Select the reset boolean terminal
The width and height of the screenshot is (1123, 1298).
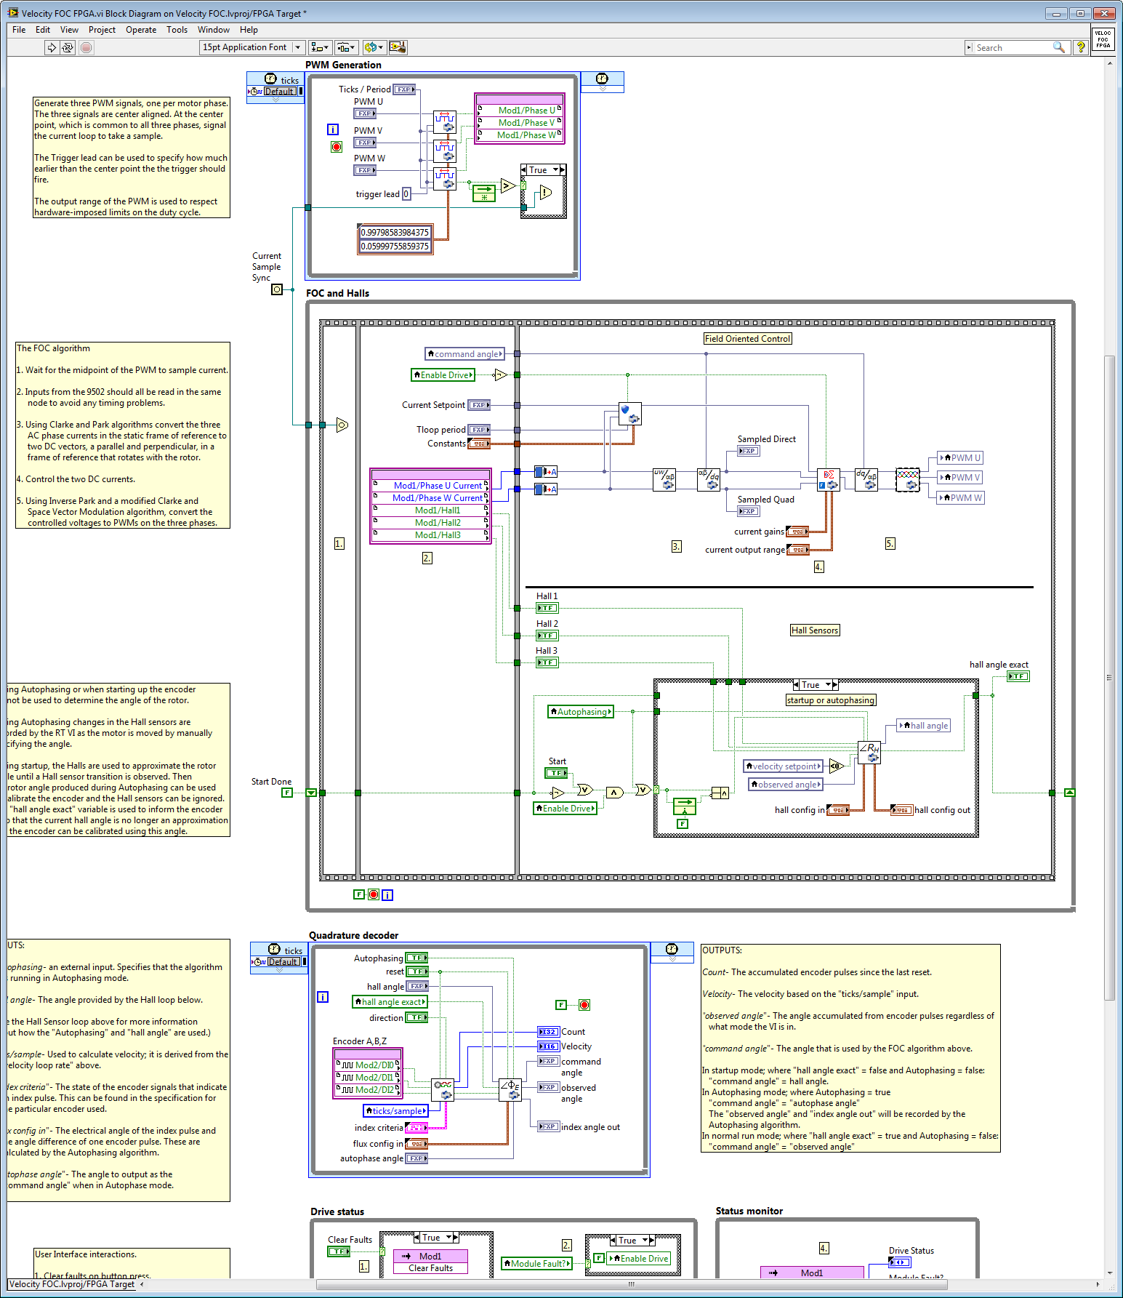click(x=416, y=972)
